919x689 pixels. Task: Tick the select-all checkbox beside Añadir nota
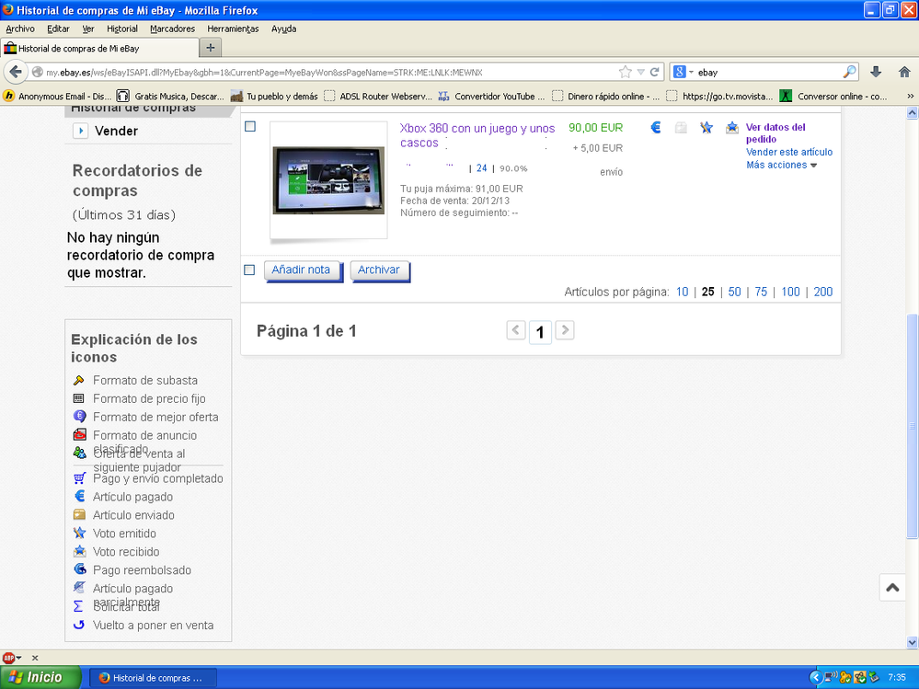(249, 270)
